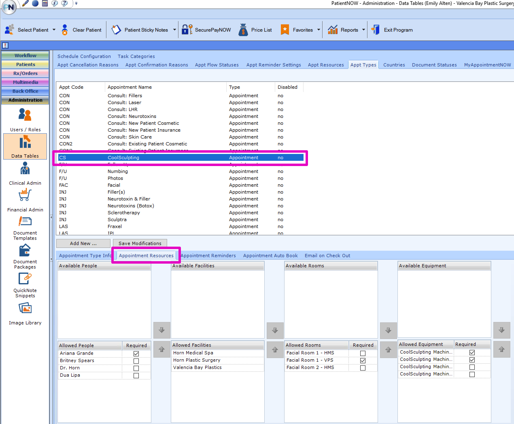Viewport: 514px width, 424px height.
Task: Open Appointment Auto Book sub-tab
Action: (270, 256)
